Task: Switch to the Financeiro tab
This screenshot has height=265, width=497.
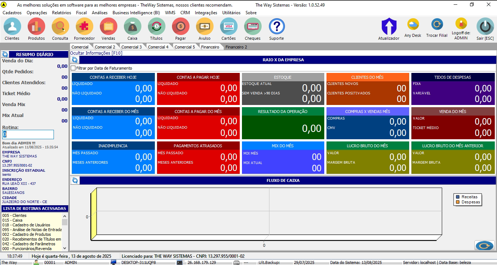Action: pos(210,47)
